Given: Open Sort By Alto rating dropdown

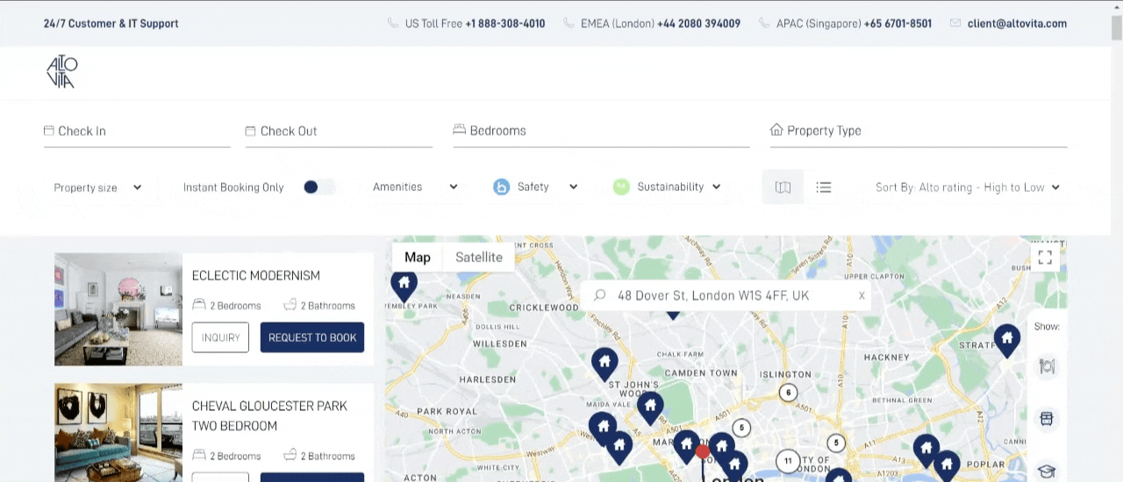Looking at the screenshot, I should 968,187.
